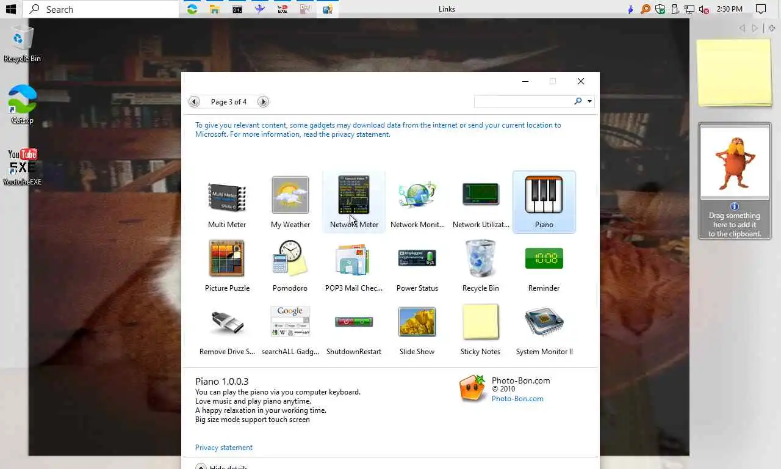Screen dimensions: 781x469
Task: Click the Windows taskbar Search box
Action: pyautogui.click(x=101, y=9)
